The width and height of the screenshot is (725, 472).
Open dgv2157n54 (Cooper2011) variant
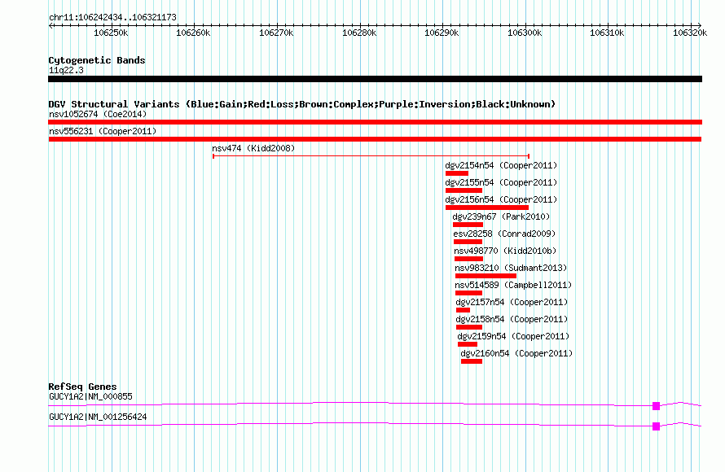pos(512,302)
